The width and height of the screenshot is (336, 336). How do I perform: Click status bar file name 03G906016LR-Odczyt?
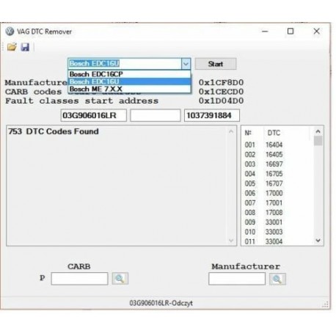pos(161,303)
